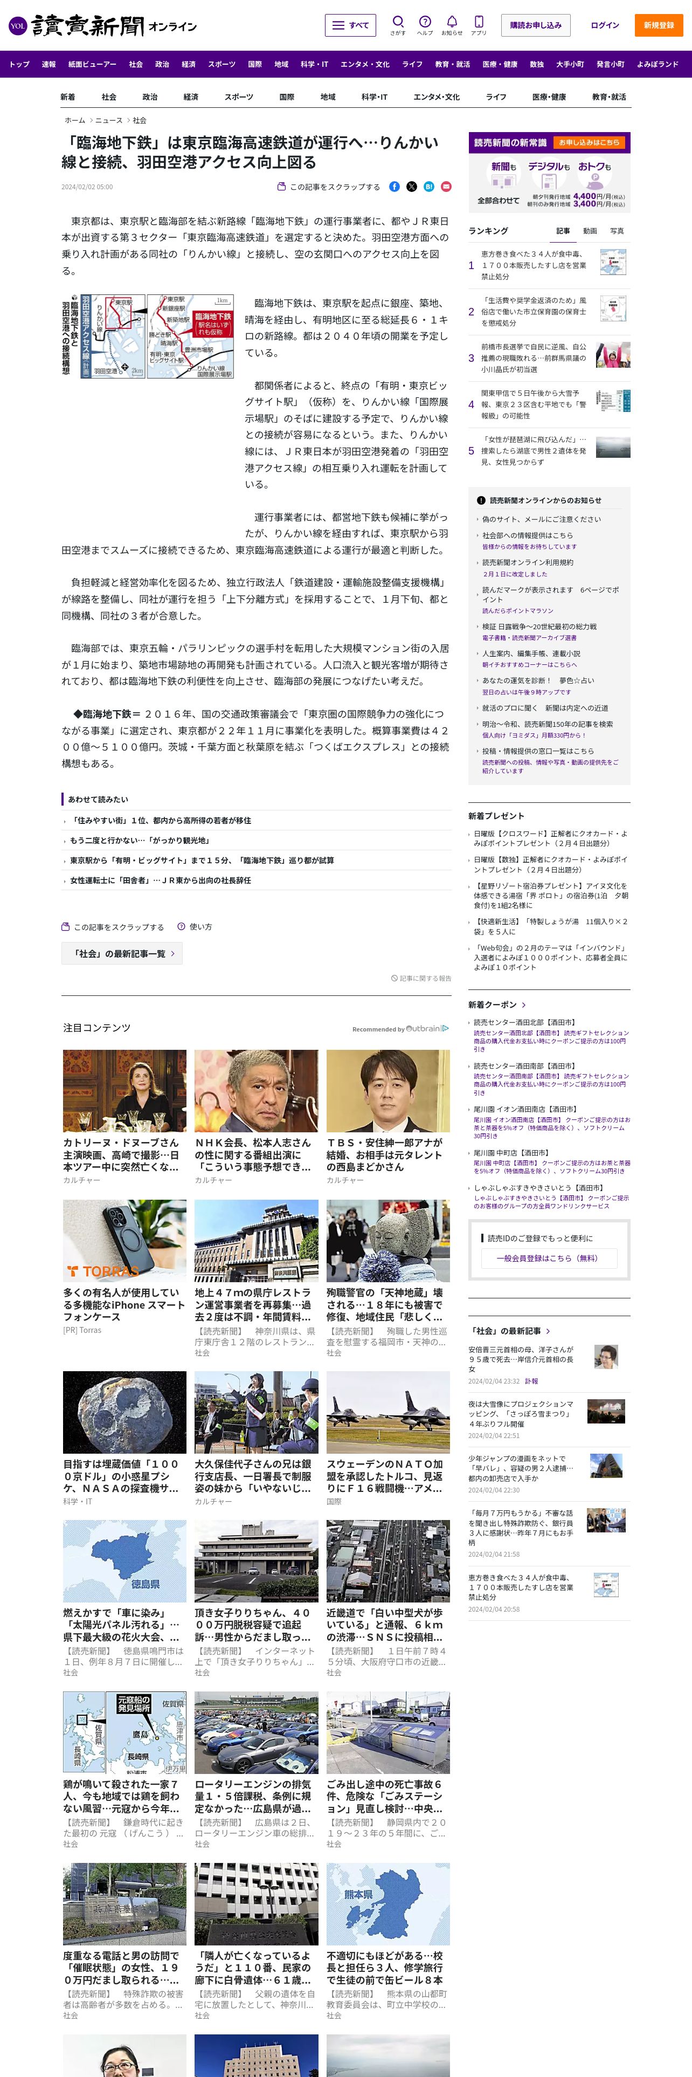Click the Outbrain recommendation logo
This screenshot has height=2077, width=692.
(427, 1028)
